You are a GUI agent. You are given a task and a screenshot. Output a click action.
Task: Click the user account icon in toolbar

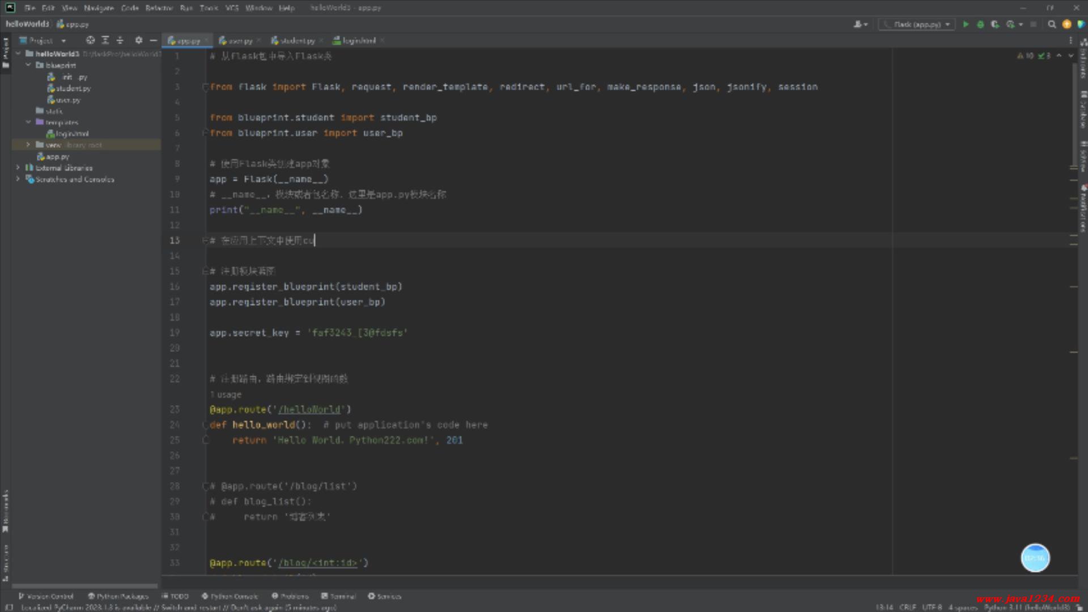click(x=860, y=24)
